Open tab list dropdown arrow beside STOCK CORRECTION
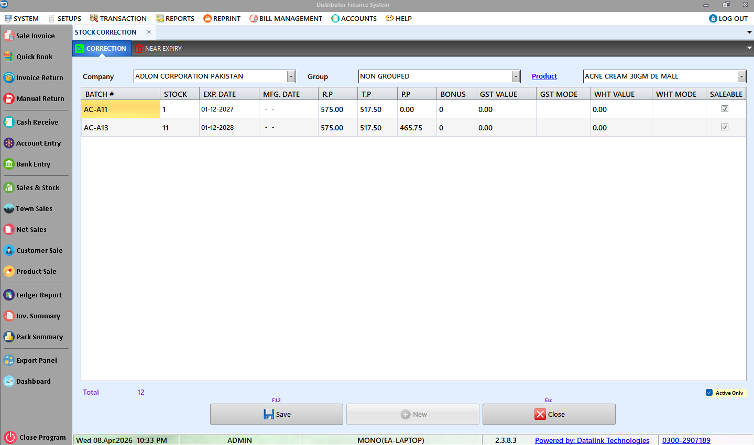Image resolution: width=754 pixels, height=445 pixels. (x=749, y=32)
